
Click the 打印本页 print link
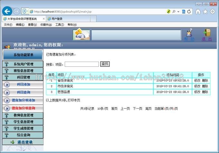tap(74, 100)
